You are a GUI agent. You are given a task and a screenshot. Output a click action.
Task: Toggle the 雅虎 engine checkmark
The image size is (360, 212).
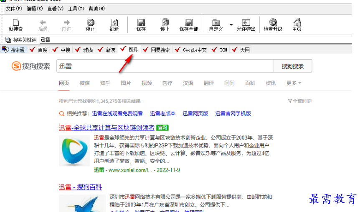78,50
